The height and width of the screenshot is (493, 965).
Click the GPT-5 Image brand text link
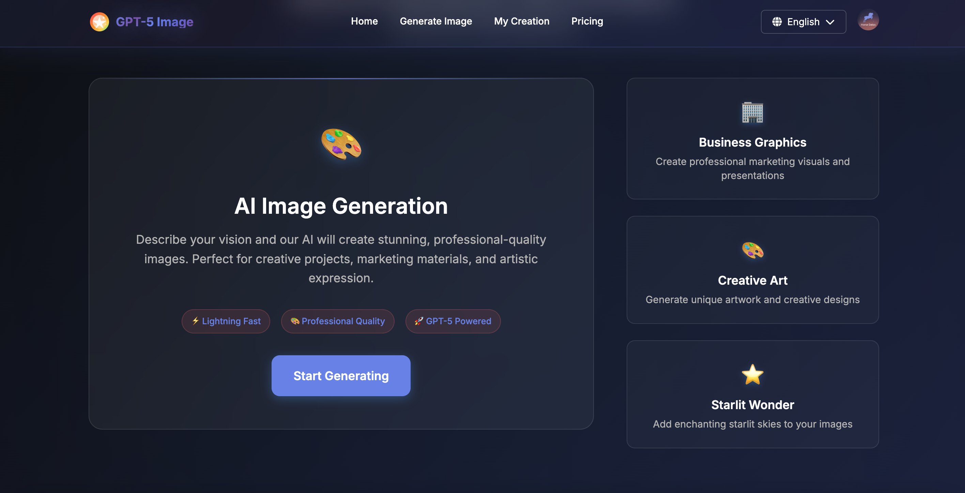tap(154, 22)
